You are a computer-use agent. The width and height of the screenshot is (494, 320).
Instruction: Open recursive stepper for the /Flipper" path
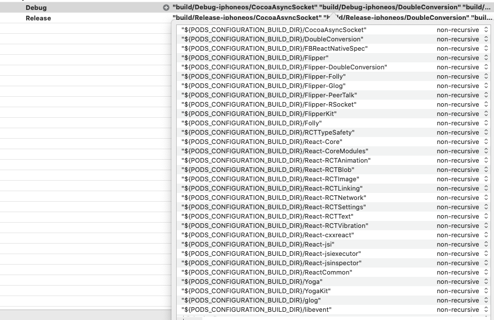pos(486,58)
